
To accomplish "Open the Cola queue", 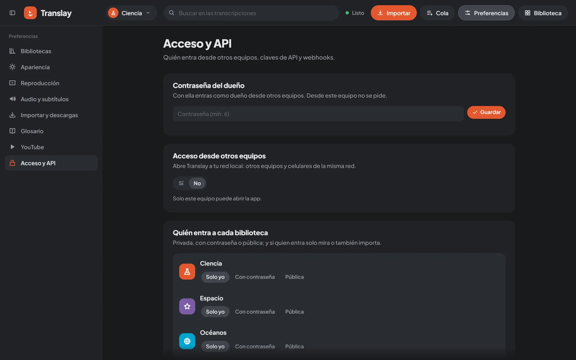I will coord(437,13).
